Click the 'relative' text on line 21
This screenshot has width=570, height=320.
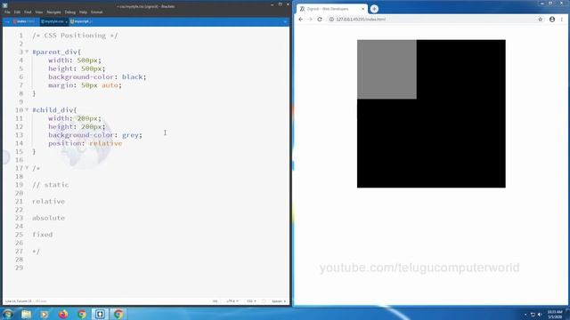click(x=48, y=202)
